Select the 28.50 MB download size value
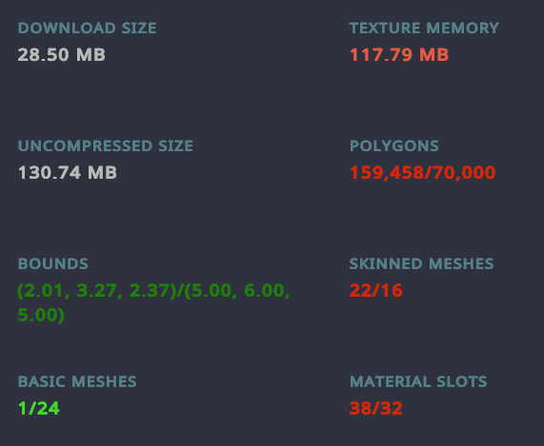Viewport: 544px width, 446px height. [x=61, y=55]
